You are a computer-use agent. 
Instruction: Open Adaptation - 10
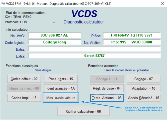coord(144,88)
